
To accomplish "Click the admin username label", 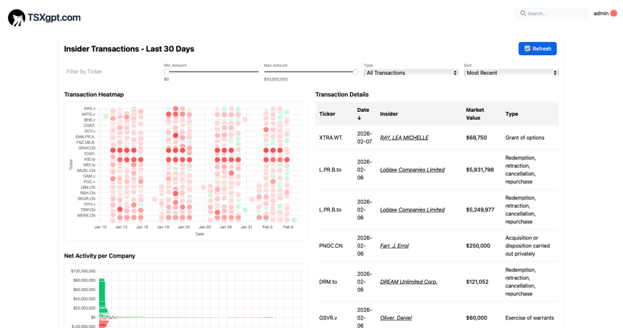I will (600, 13).
